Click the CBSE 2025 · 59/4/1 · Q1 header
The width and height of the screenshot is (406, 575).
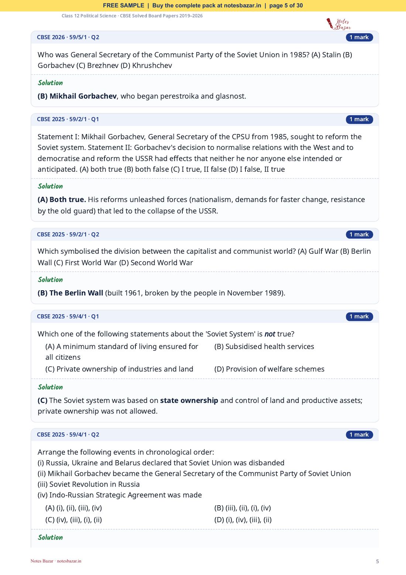click(x=68, y=316)
